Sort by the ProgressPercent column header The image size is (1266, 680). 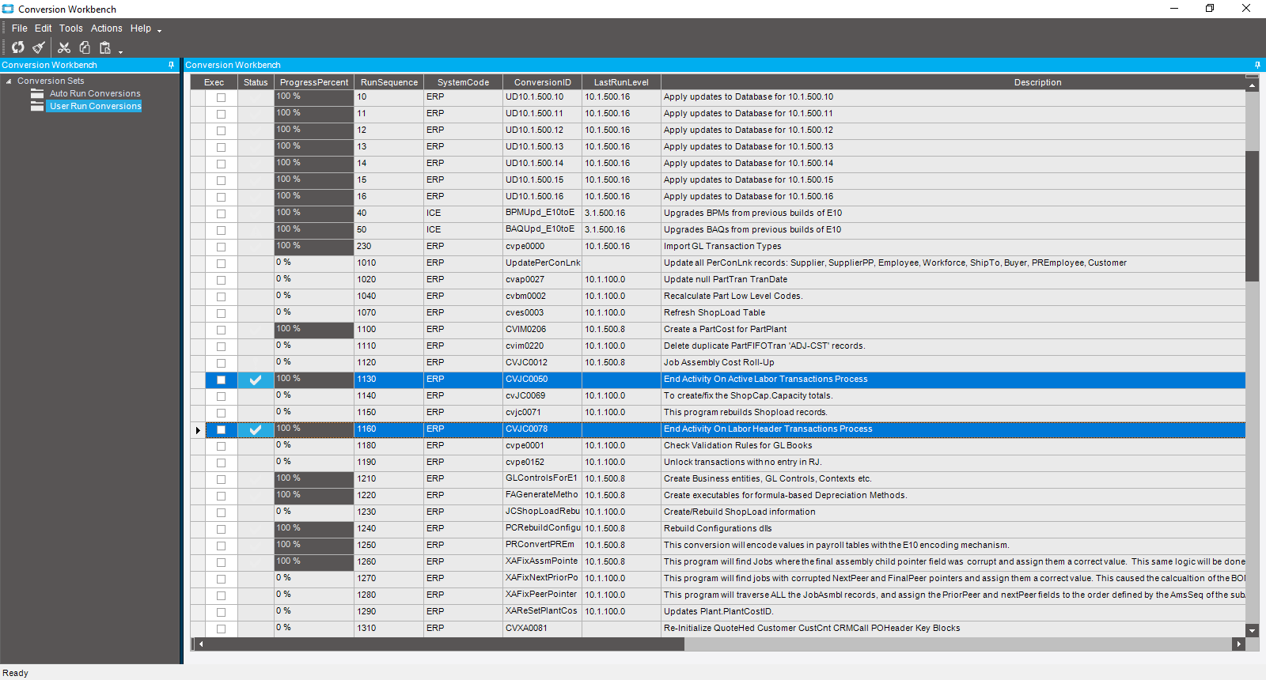point(314,82)
